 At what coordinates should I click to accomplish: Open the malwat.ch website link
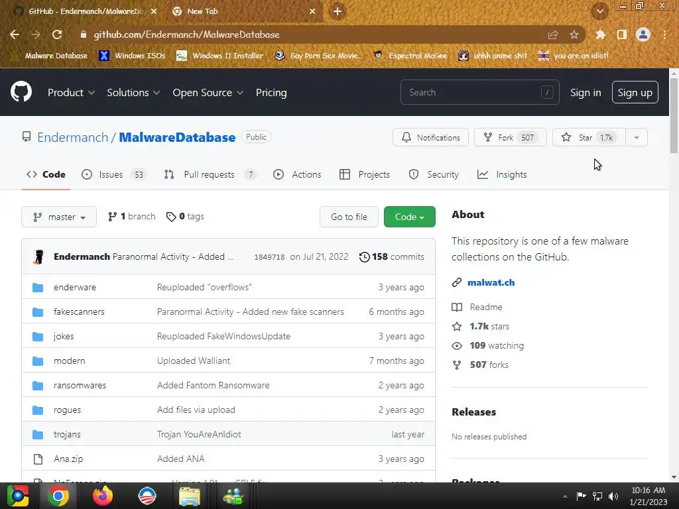pos(491,282)
